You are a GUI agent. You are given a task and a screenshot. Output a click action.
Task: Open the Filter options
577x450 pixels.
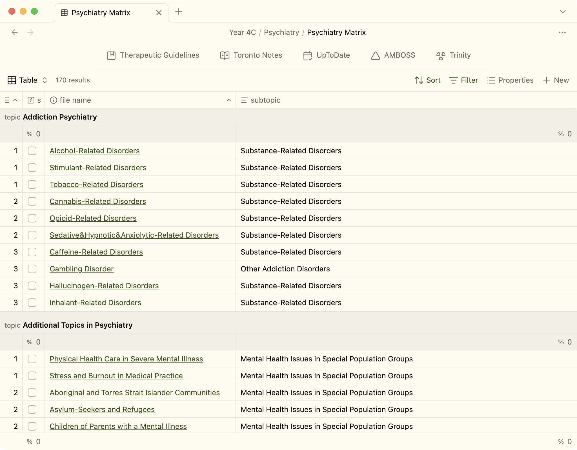point(463,80)
